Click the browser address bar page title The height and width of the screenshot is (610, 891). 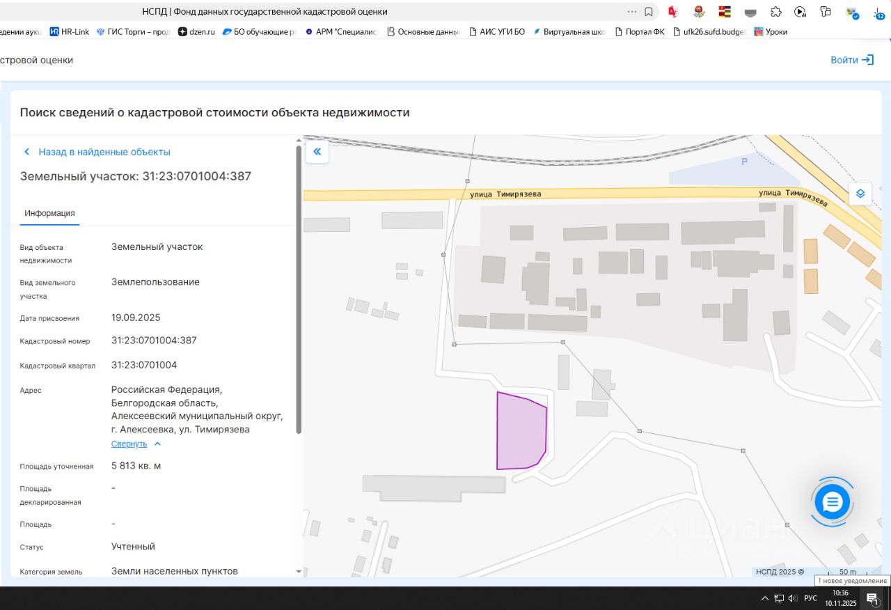pos(265,12)
